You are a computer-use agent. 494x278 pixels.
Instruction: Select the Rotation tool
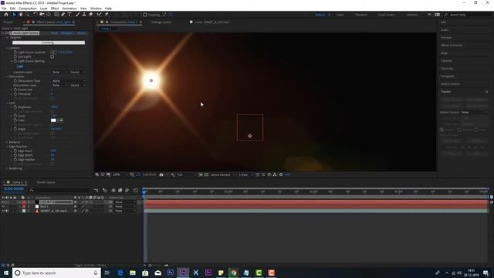[36, 15]
